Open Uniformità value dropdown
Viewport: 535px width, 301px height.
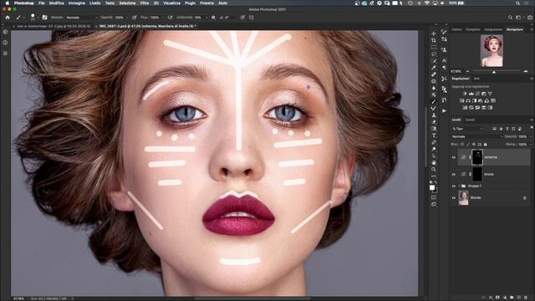(x=206, y=17)
